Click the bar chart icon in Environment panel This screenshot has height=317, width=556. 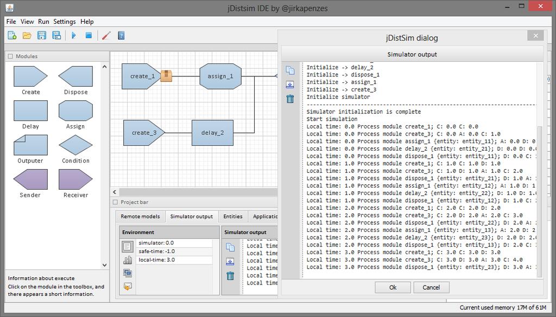[x=128, y=261]
